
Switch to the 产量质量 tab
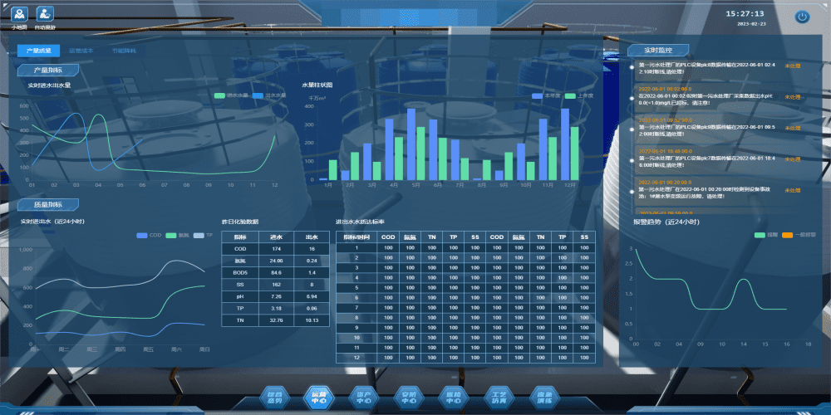(x=39, y=51)
